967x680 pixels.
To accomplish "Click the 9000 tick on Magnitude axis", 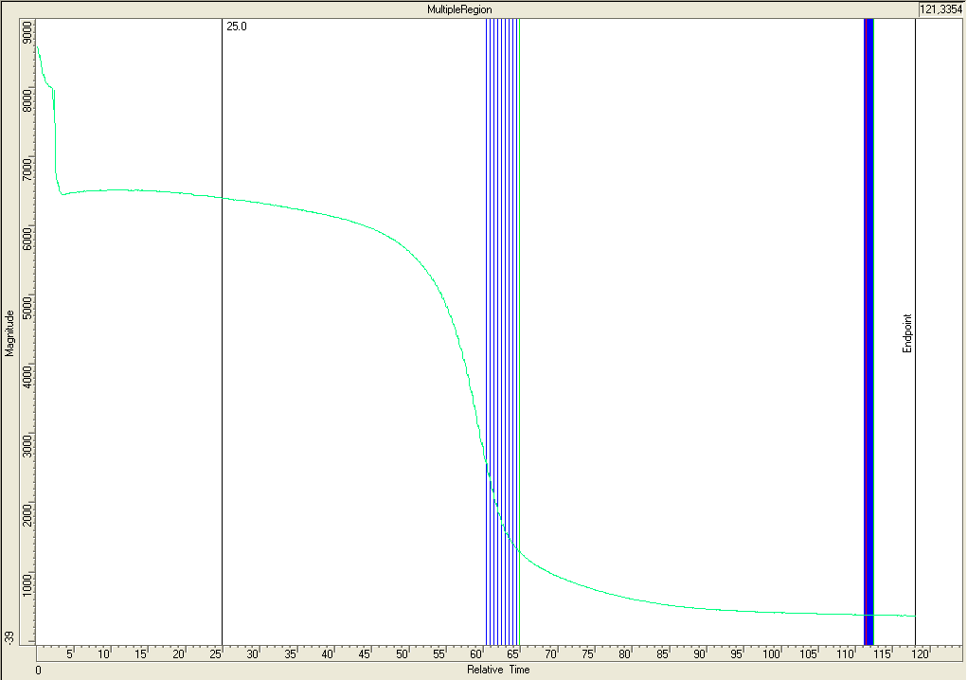I will [27, 34].
